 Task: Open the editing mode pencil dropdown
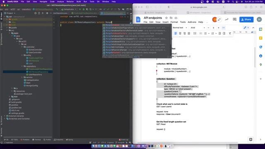click(x=246, y=28)
